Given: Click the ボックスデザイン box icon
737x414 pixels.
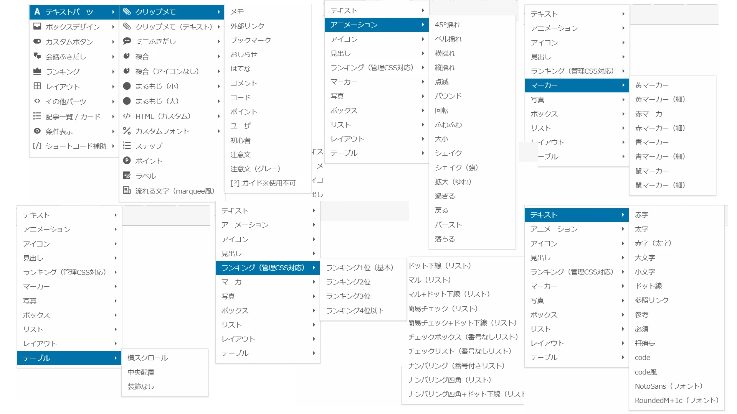Looking at the screenshot, I should [37, 26].
